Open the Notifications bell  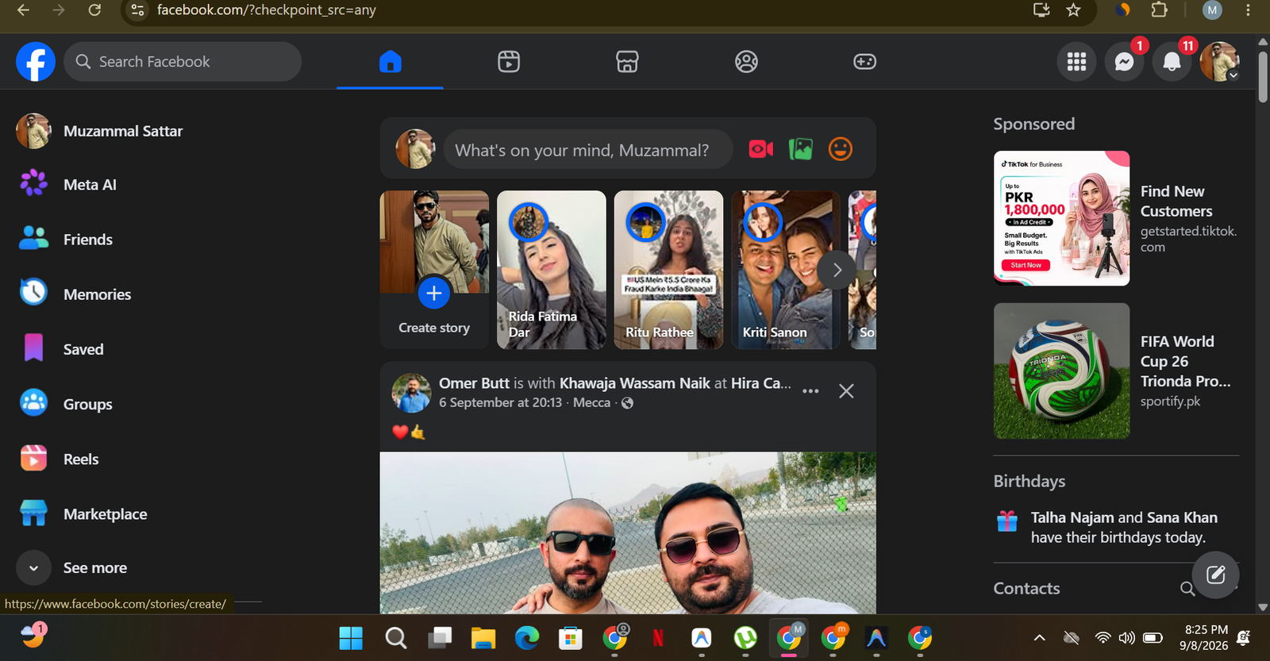[x=1172, y=62]
